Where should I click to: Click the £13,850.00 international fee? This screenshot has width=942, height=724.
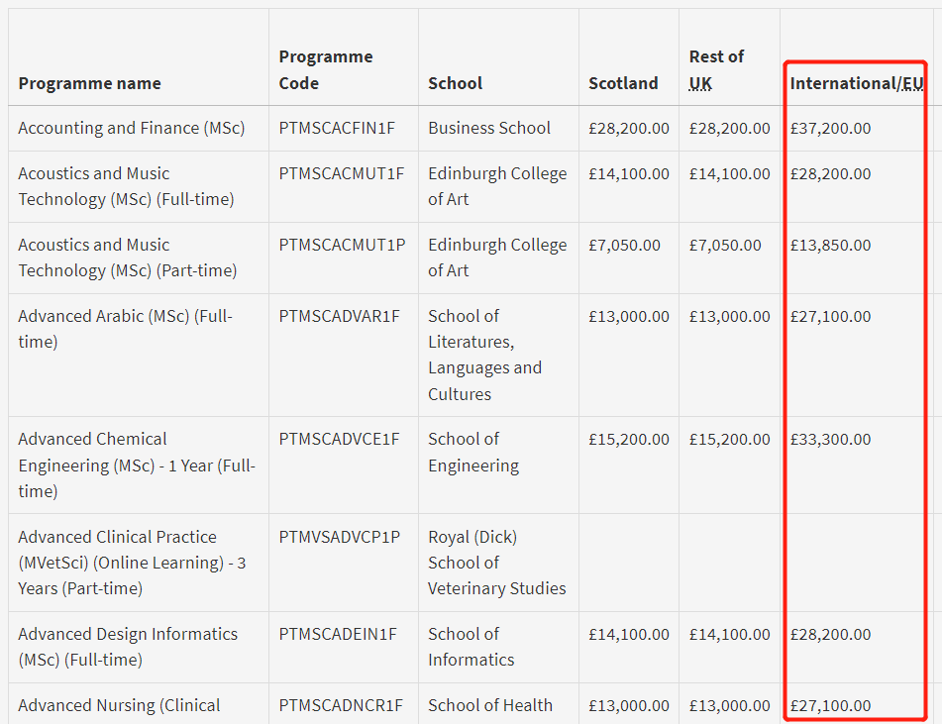(x=830, y=245)
